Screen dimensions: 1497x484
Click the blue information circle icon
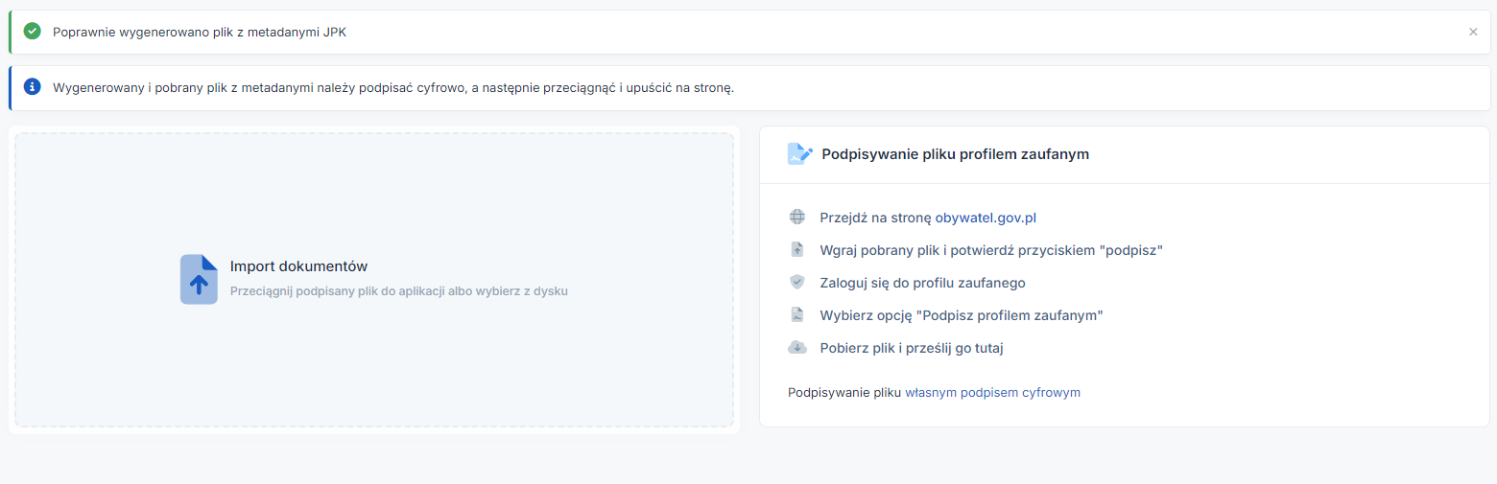[32, 87]
